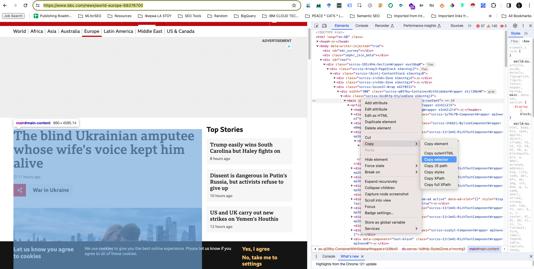The image size is (534, 269).
Task: Close the What's new drawer tab
Action: pos(362,256)
